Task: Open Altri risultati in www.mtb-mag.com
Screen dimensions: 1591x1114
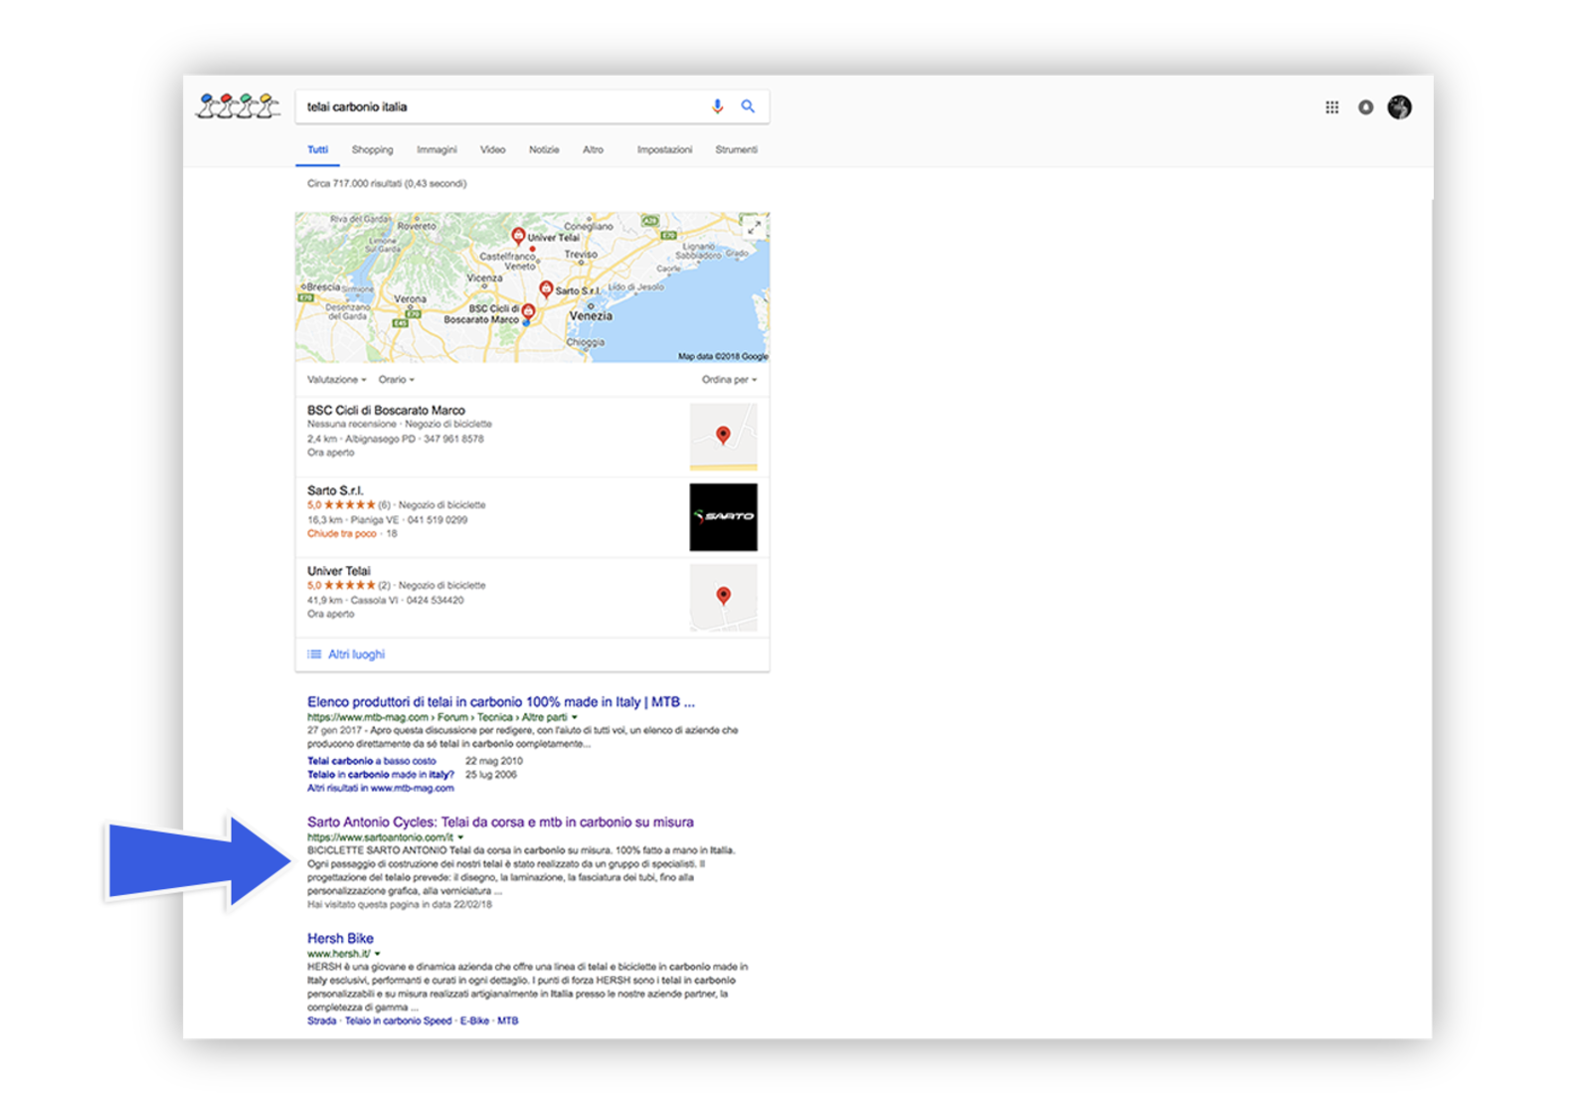Action: pyautogui.click(x=380, y=789)
